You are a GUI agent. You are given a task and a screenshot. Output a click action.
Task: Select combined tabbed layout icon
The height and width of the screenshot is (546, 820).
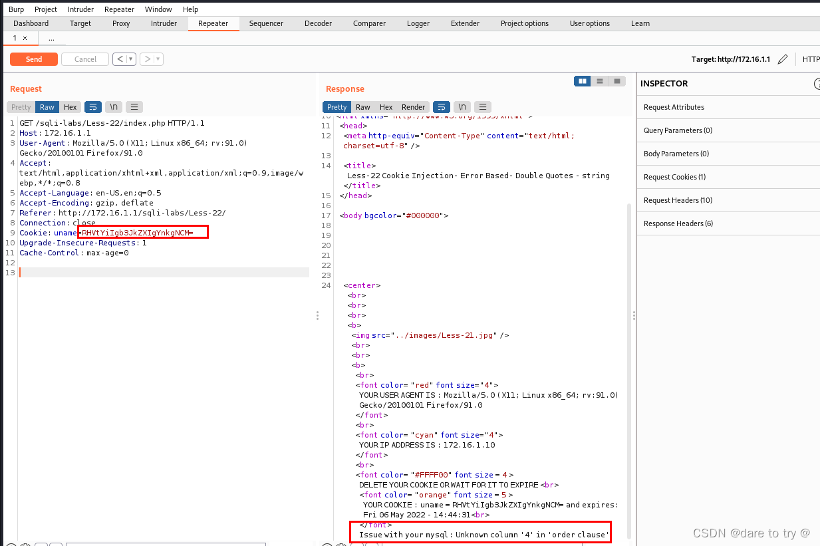(617, 81)
